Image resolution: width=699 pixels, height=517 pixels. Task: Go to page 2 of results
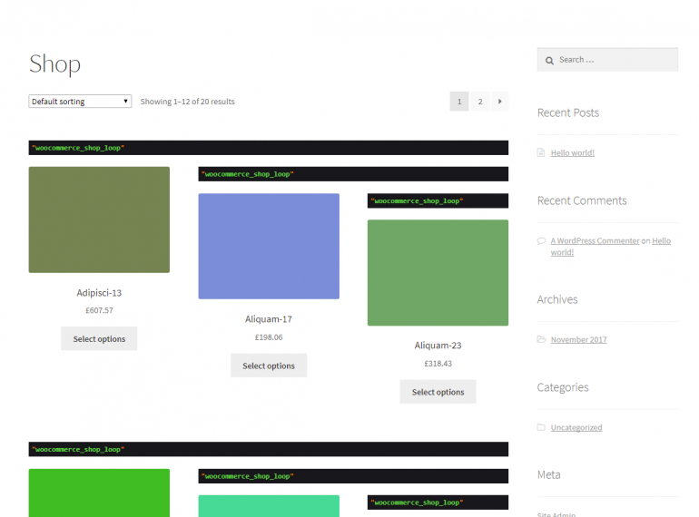(480, 102)
